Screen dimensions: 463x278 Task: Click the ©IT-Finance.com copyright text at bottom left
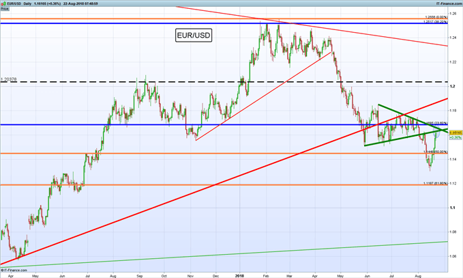click(x=14, y=270)
